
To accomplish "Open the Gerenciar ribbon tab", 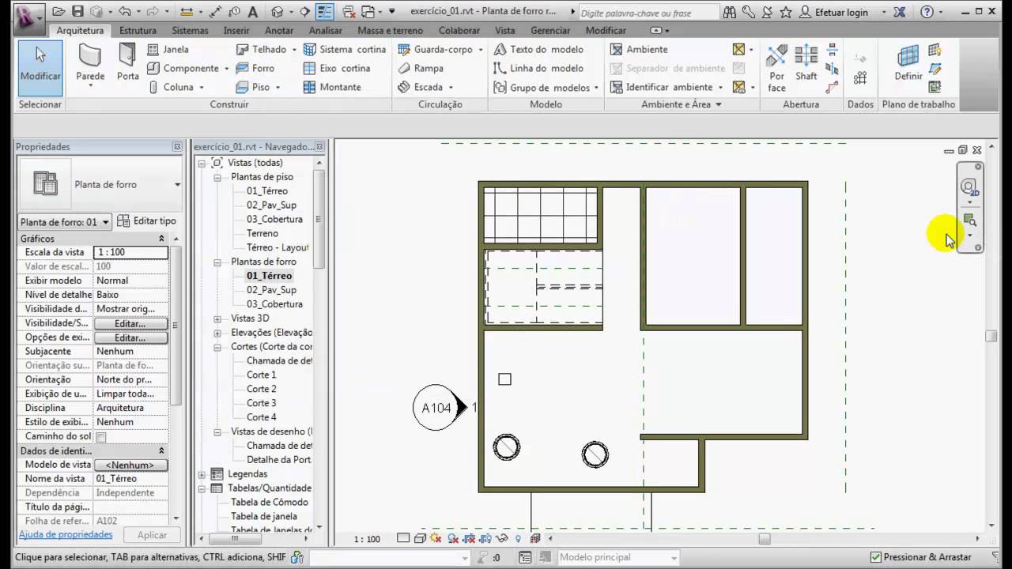I will (550, 30).
